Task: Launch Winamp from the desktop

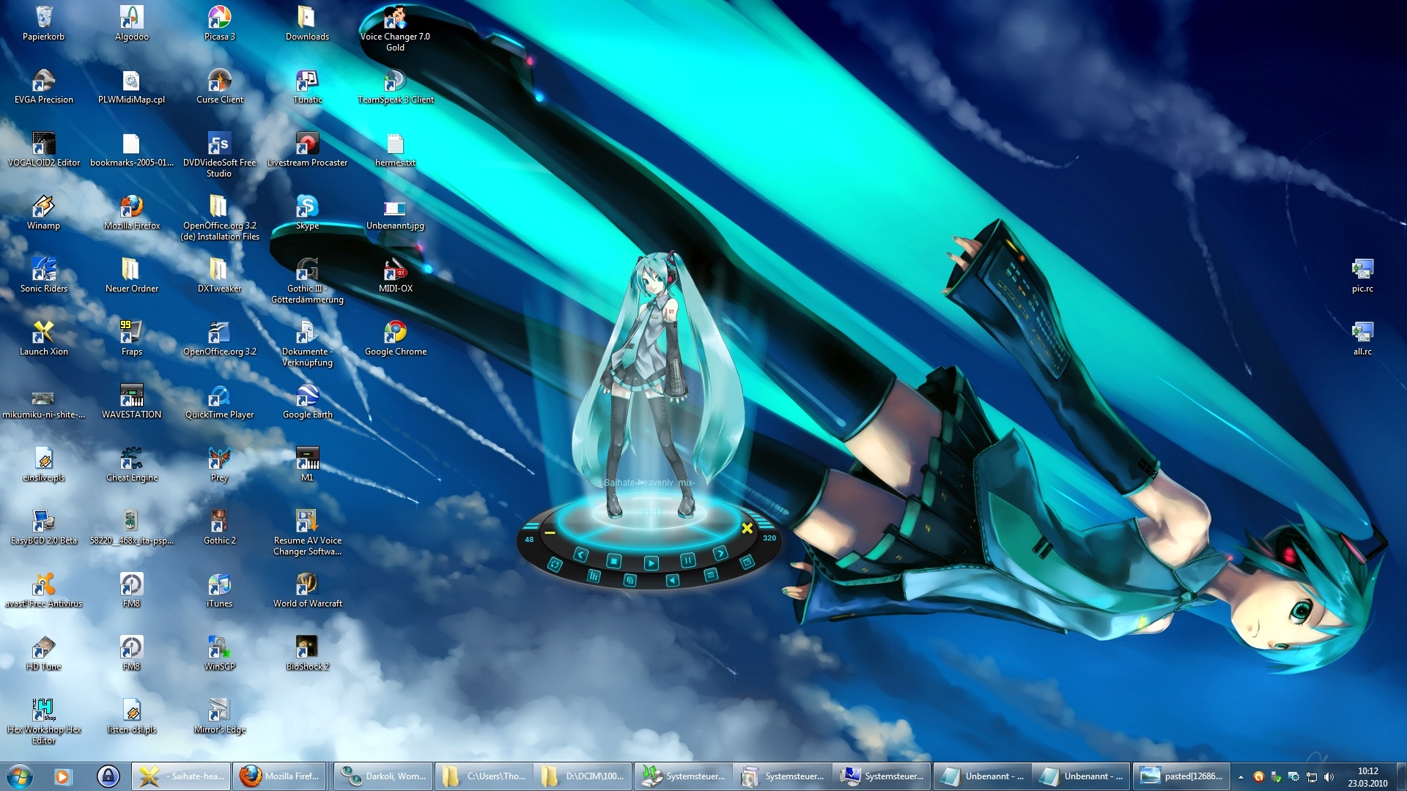Action: click(44, 207)
